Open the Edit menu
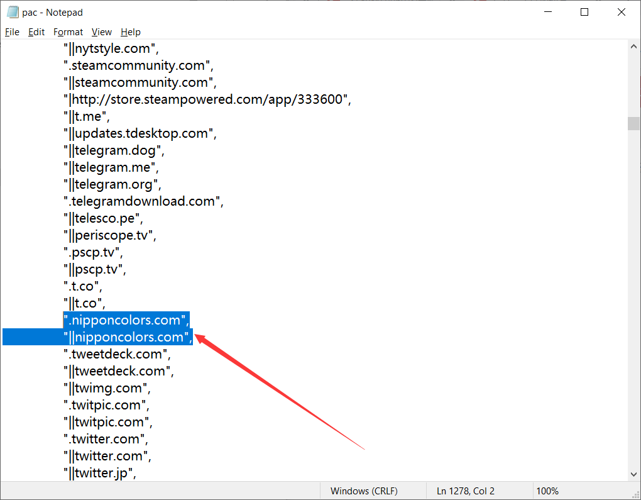The image size is (641, 500). tap(36, 32)
